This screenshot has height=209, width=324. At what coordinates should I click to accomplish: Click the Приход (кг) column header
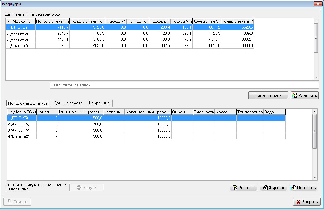tap(138, 21)
